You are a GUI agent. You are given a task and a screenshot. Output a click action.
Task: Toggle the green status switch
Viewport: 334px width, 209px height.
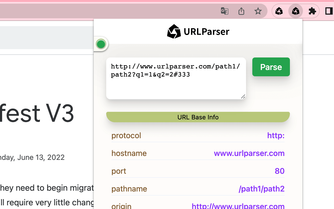point(101,44)
